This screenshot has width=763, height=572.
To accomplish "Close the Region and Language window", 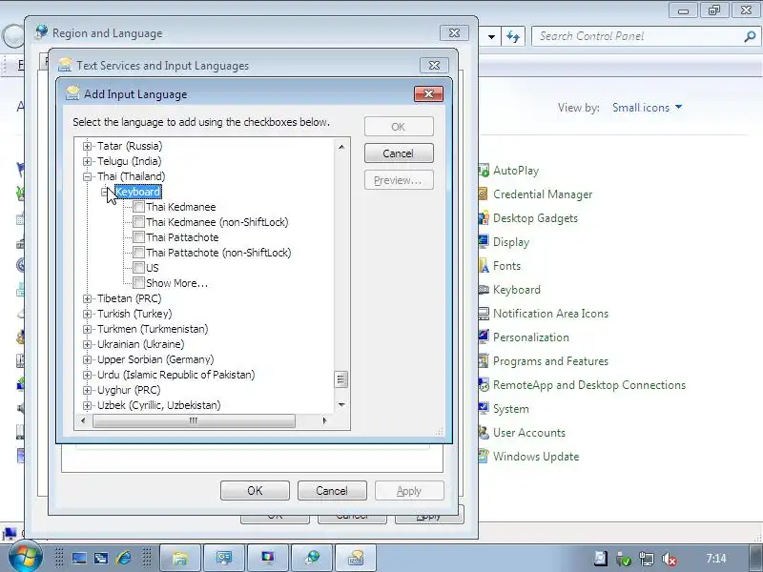I will [x=454, y=33].
